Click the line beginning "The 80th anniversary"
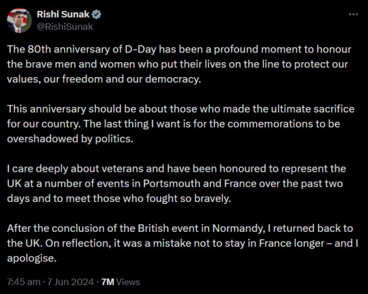Screen dimensions: 368x294 click(x=179, y=49)
